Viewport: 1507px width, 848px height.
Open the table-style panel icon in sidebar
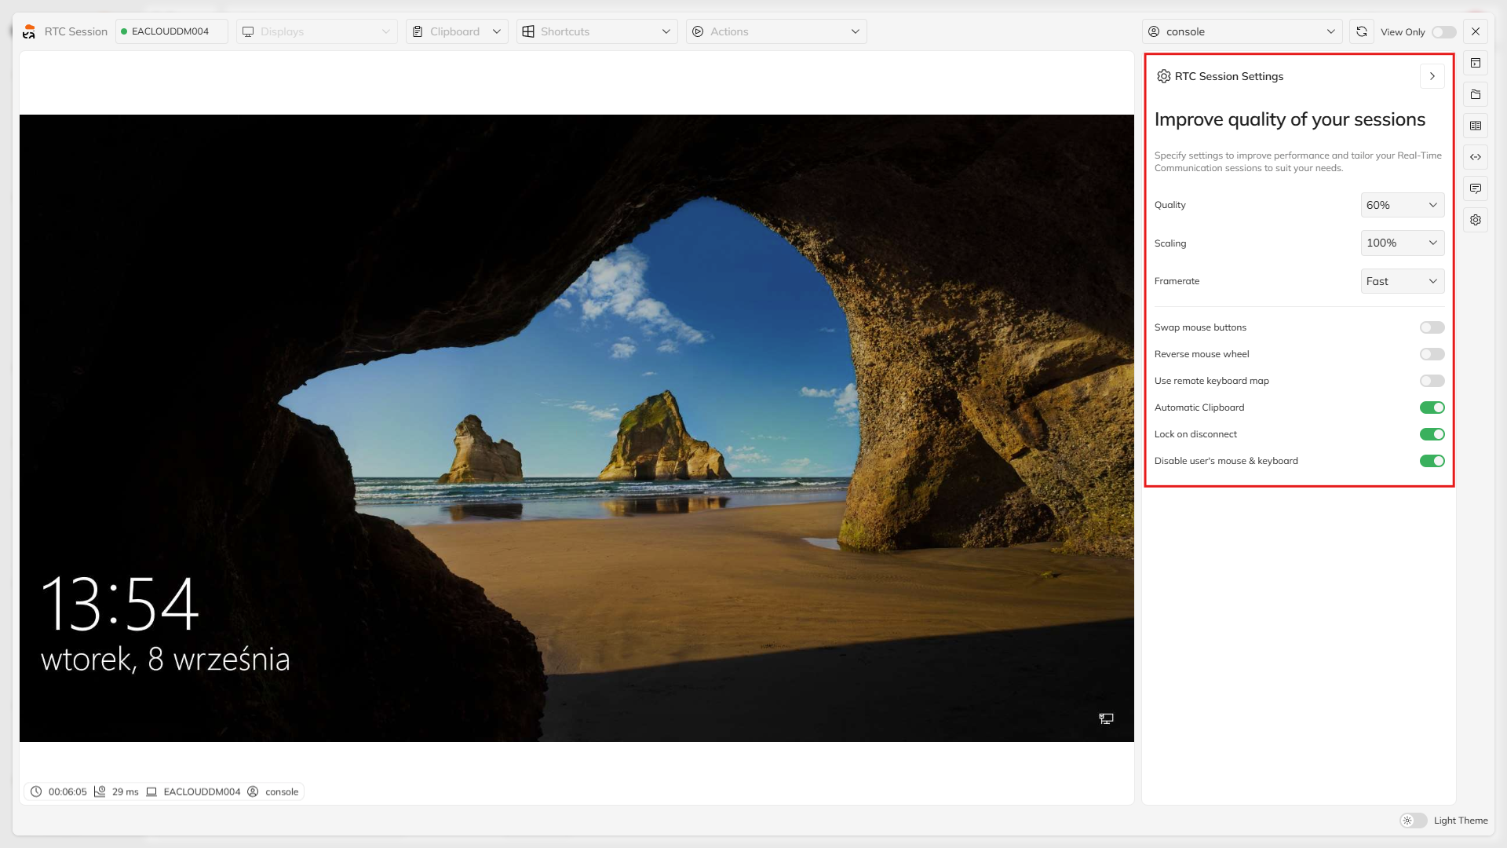click(x=1476, y=126)
